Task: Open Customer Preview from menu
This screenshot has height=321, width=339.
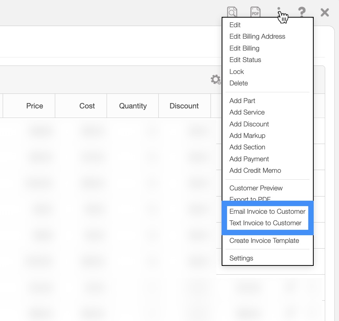Action: pos(256,188)
